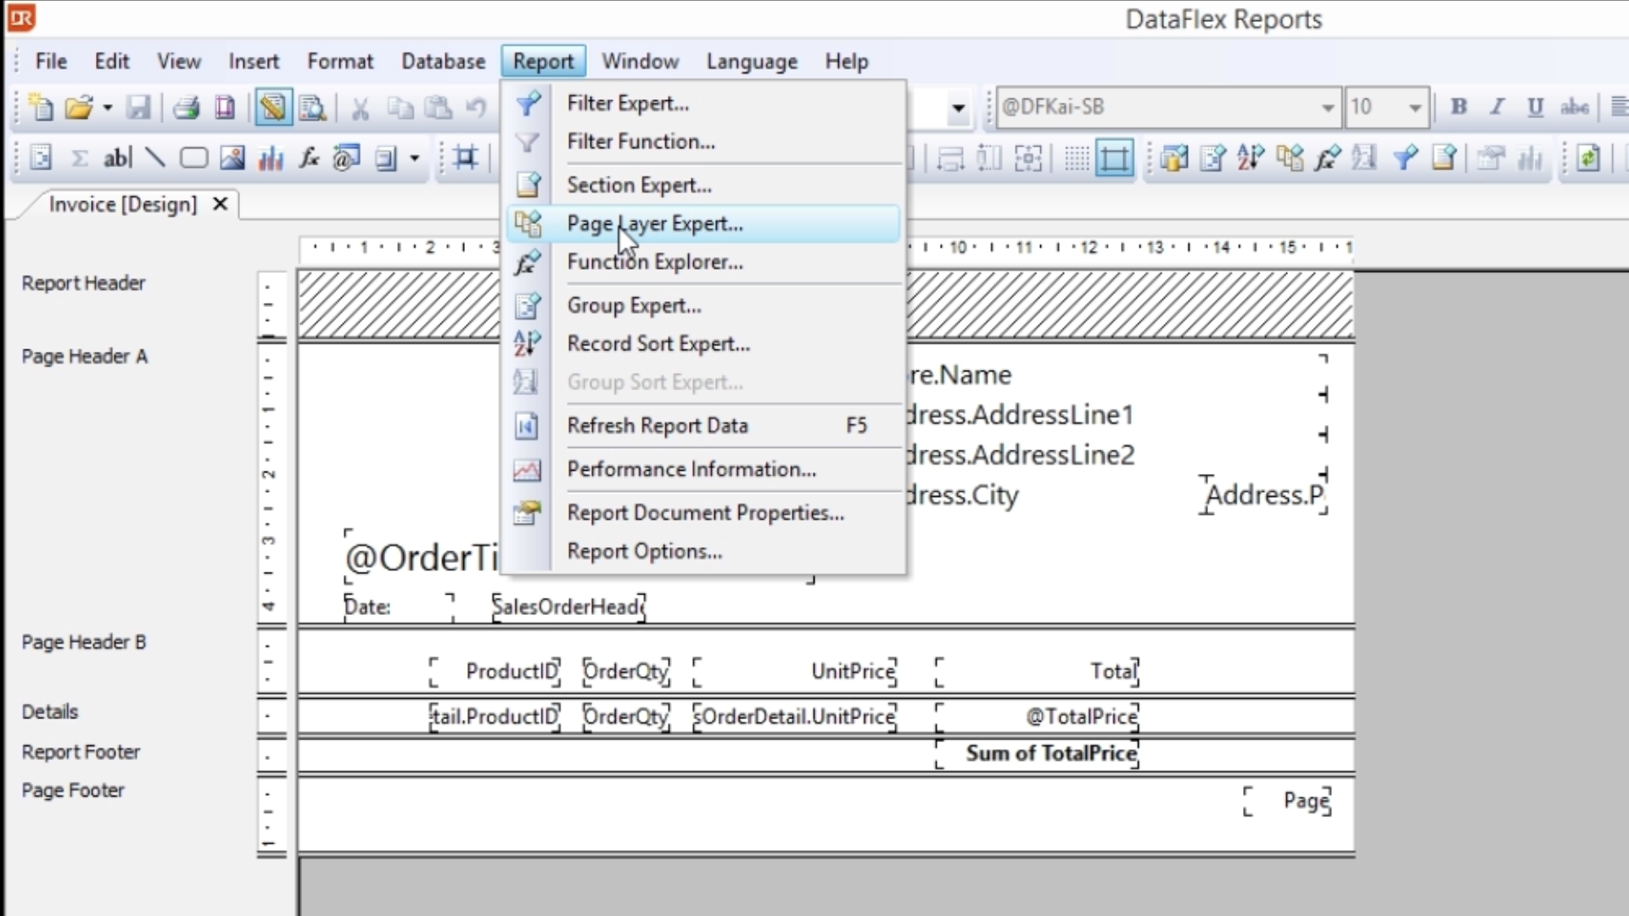Click the Insert Picture toolbar icon
The width and height of the screenshot is (1629, 916).
(x=232, y=158)
